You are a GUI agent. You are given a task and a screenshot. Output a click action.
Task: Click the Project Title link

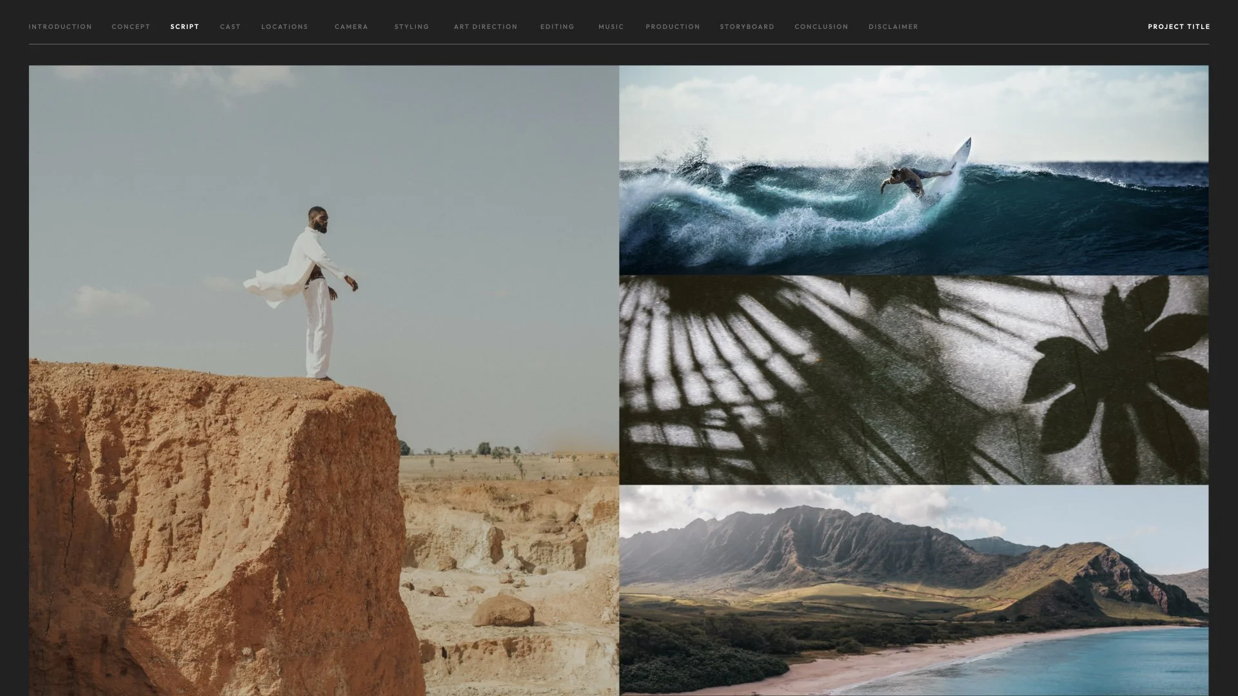1178,26
